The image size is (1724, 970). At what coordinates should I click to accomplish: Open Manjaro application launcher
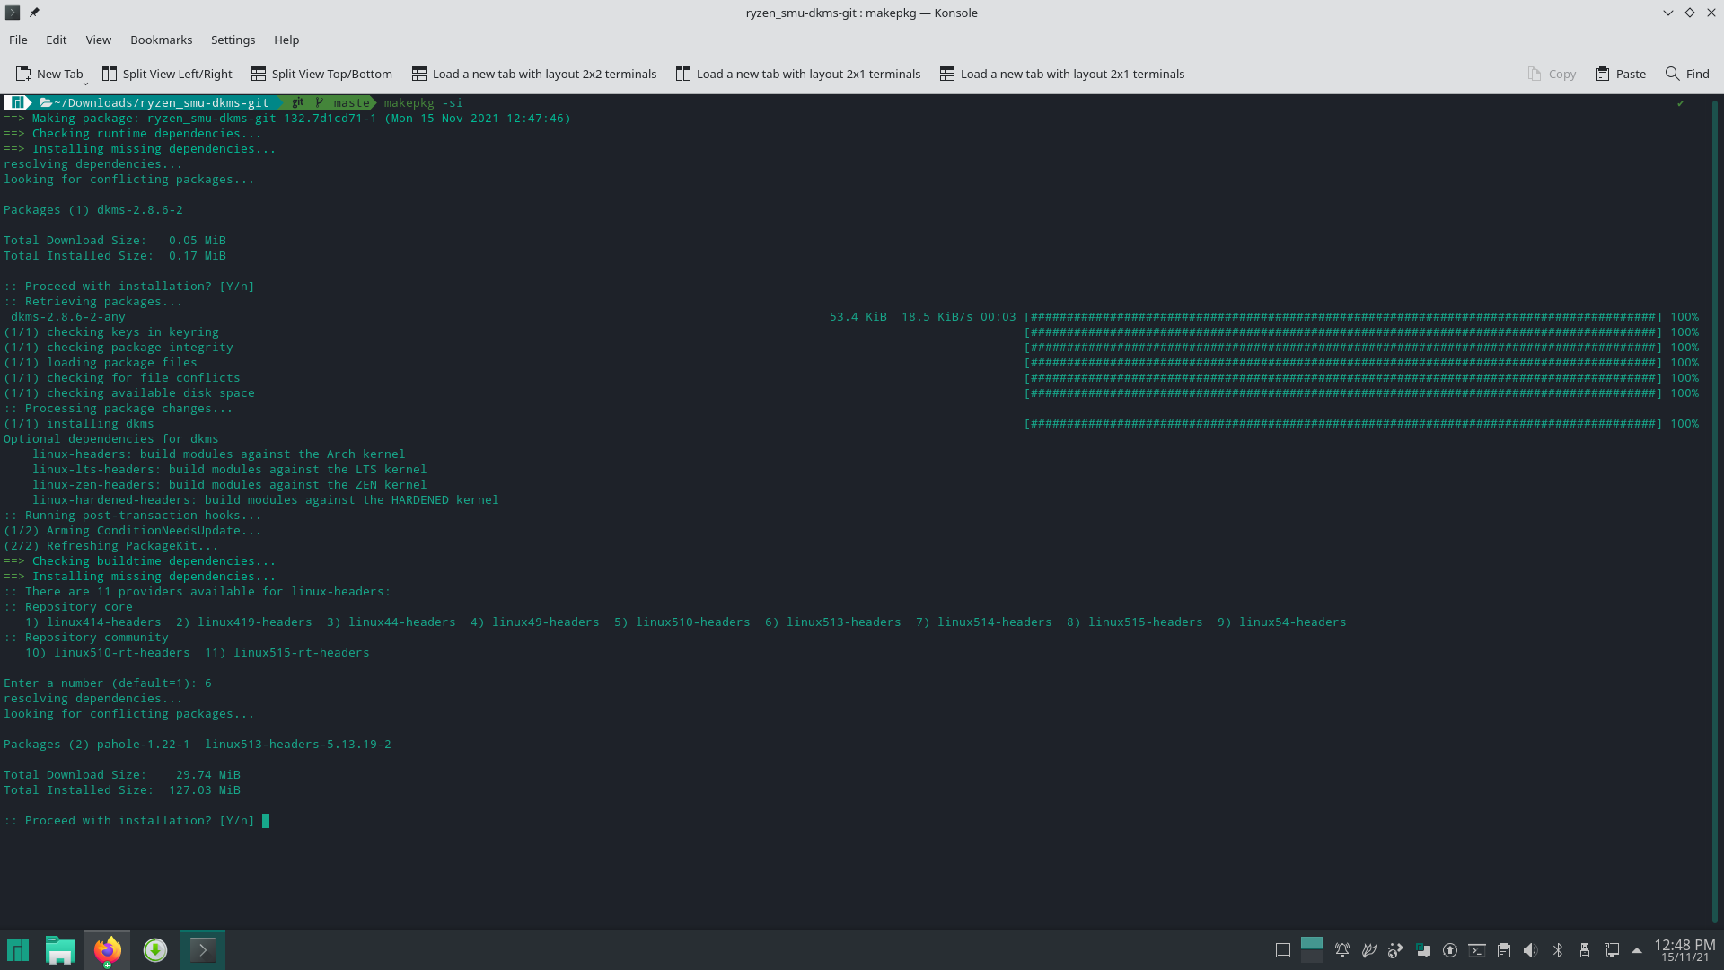[x=18, y=949]
